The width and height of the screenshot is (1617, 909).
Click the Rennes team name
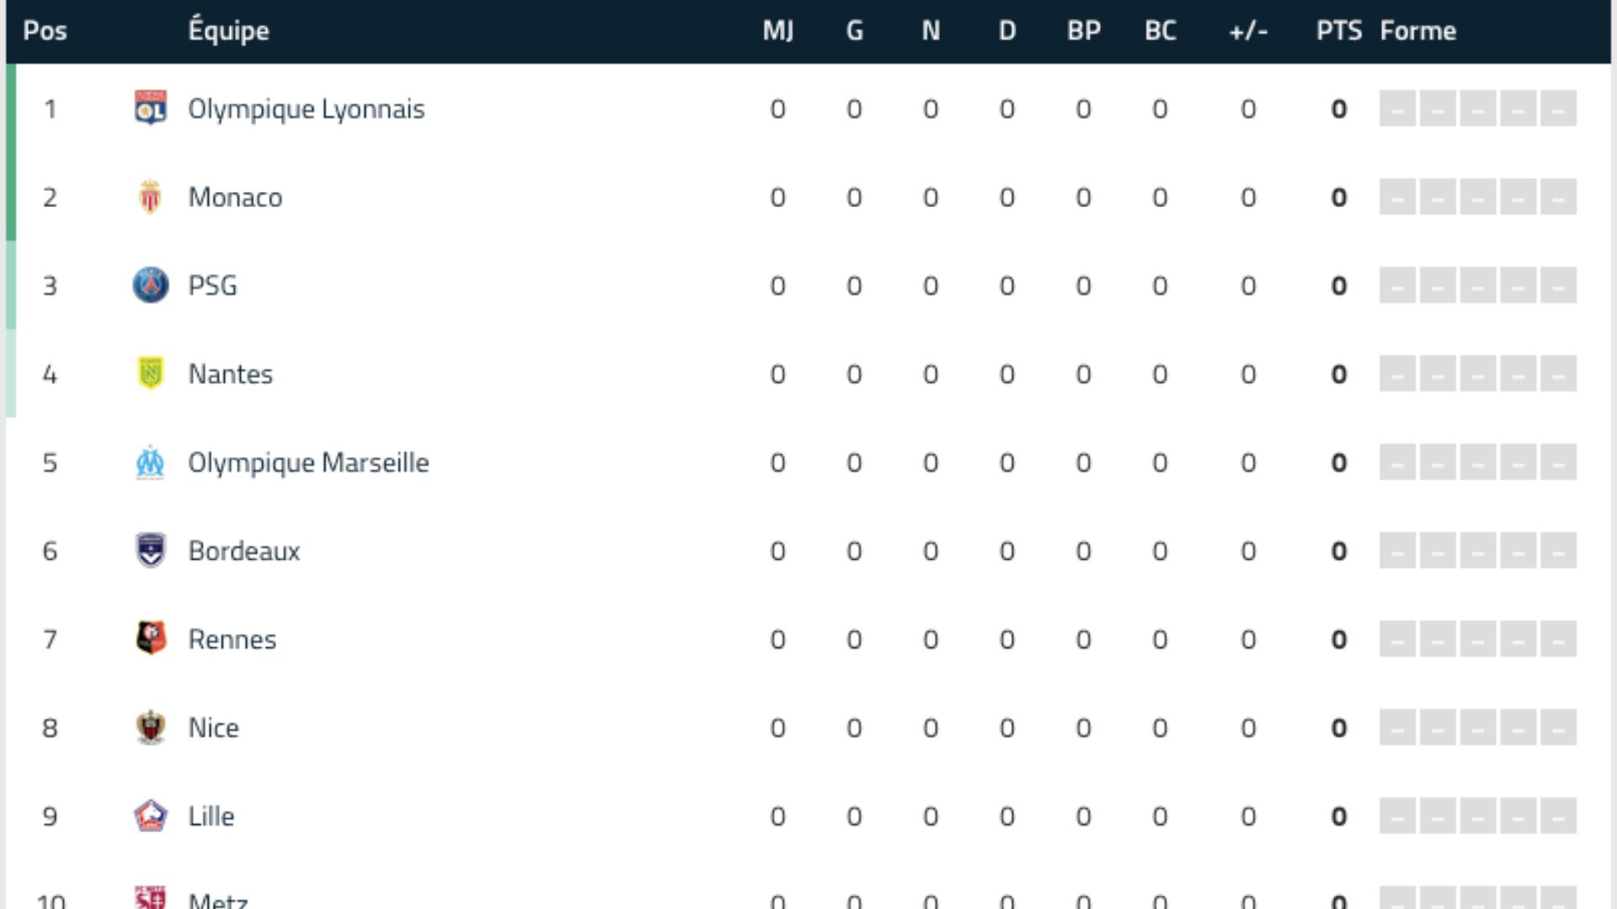click(x=232, y=640)
